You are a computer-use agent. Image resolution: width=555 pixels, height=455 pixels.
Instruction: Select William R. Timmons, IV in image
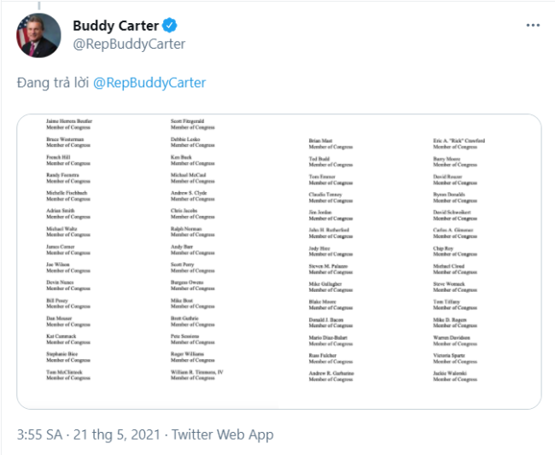(x=196, y=372)
